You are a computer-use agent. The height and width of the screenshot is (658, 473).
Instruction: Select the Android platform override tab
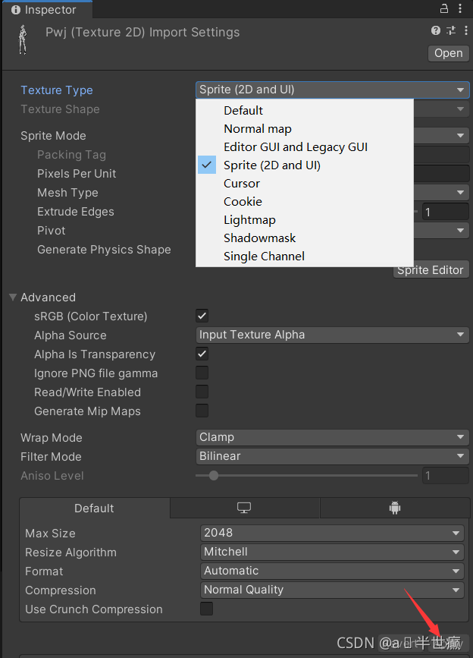(x=395, y=508)
